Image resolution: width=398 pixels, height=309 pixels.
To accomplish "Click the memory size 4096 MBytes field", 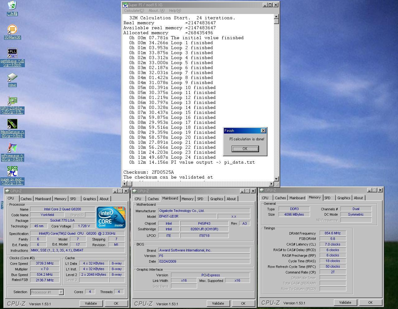I will point(294,214).
